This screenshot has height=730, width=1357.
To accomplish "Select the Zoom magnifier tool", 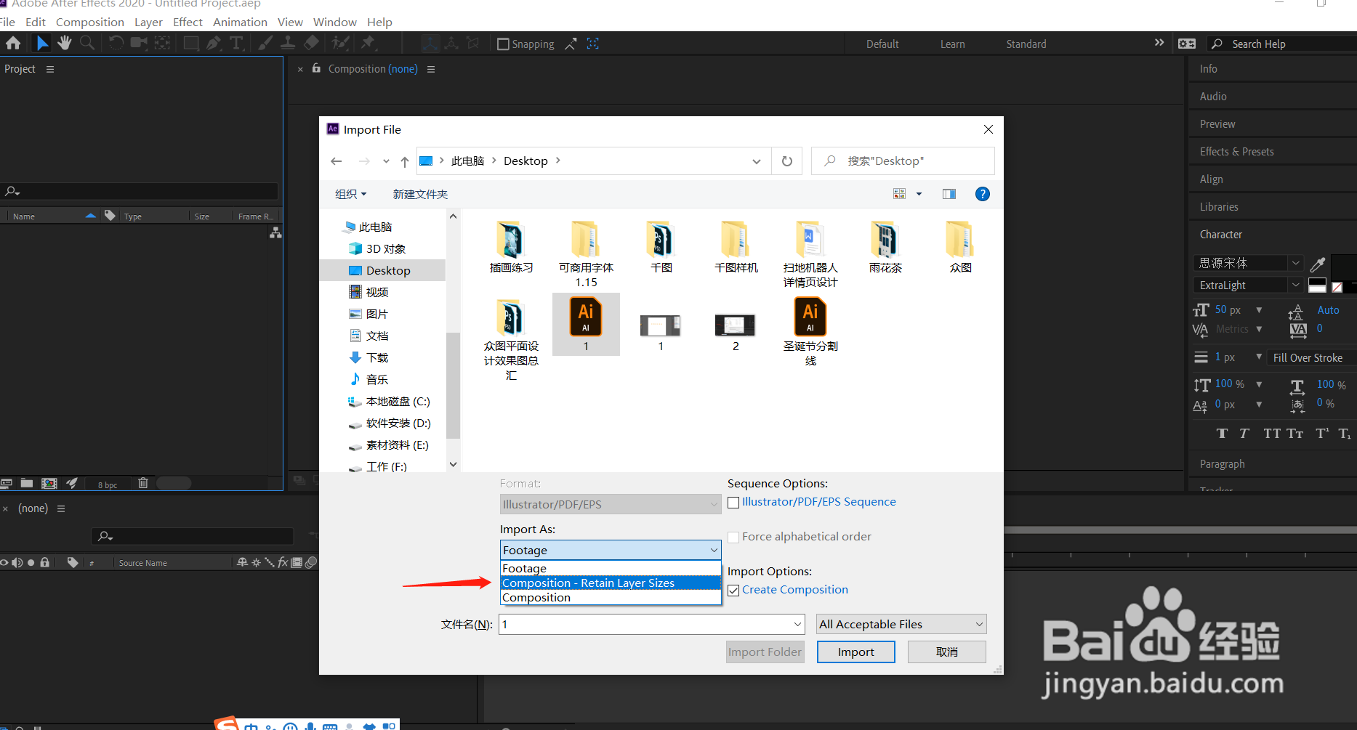I will 87,44.
